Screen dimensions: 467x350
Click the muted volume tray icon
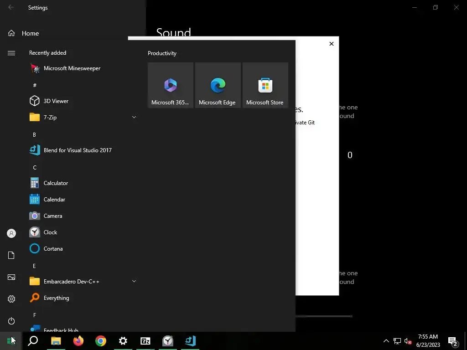[408, 341]
